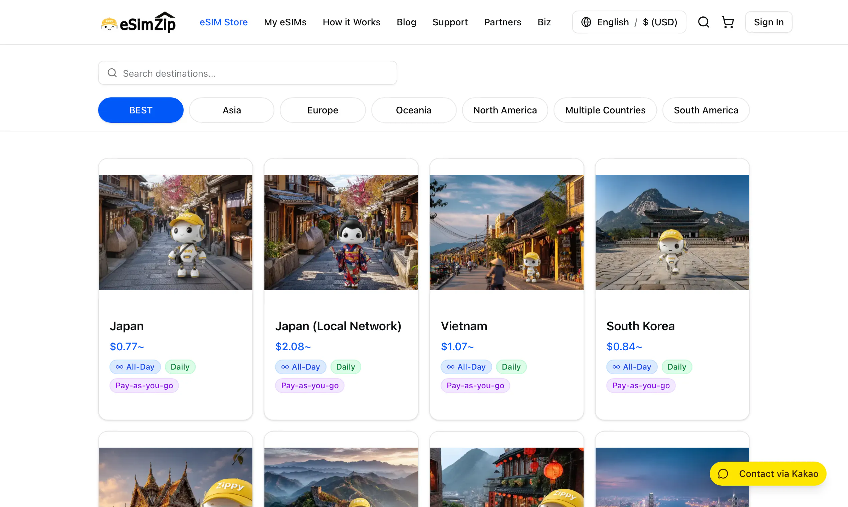The width and height of the screenshot is (848, 507).
Task: Click the Japan (Local Network) title
Action: (x=338, y=326)
